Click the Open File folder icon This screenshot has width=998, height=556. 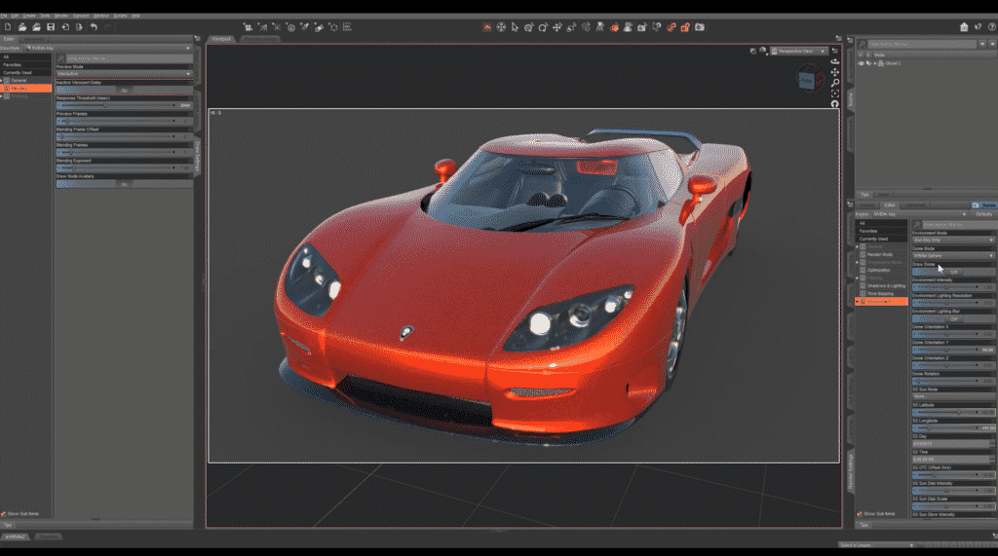(22, 27)
